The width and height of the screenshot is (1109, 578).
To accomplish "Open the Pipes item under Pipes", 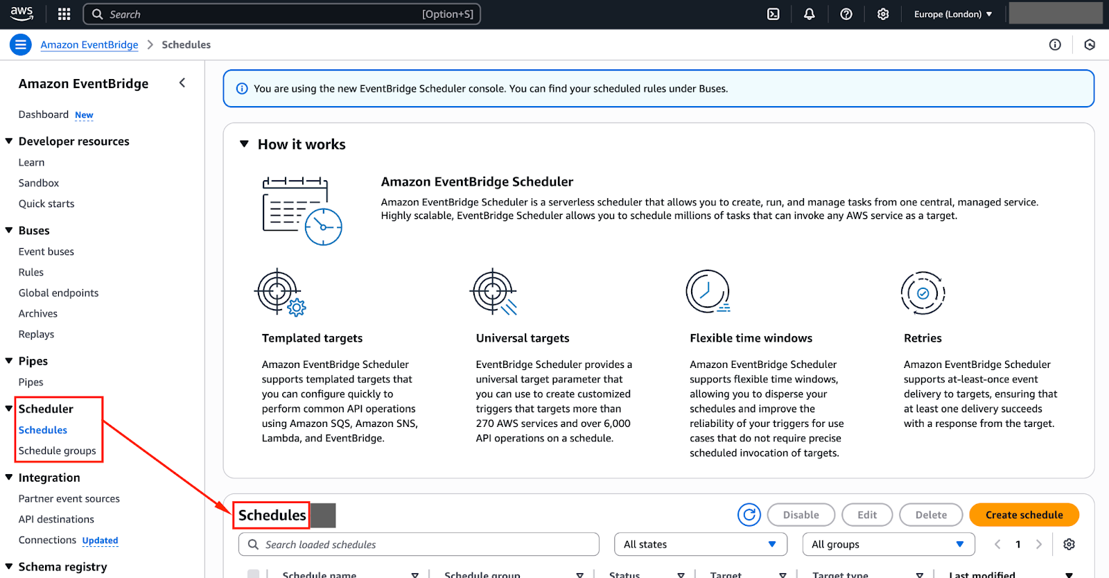I will (31, 382).
